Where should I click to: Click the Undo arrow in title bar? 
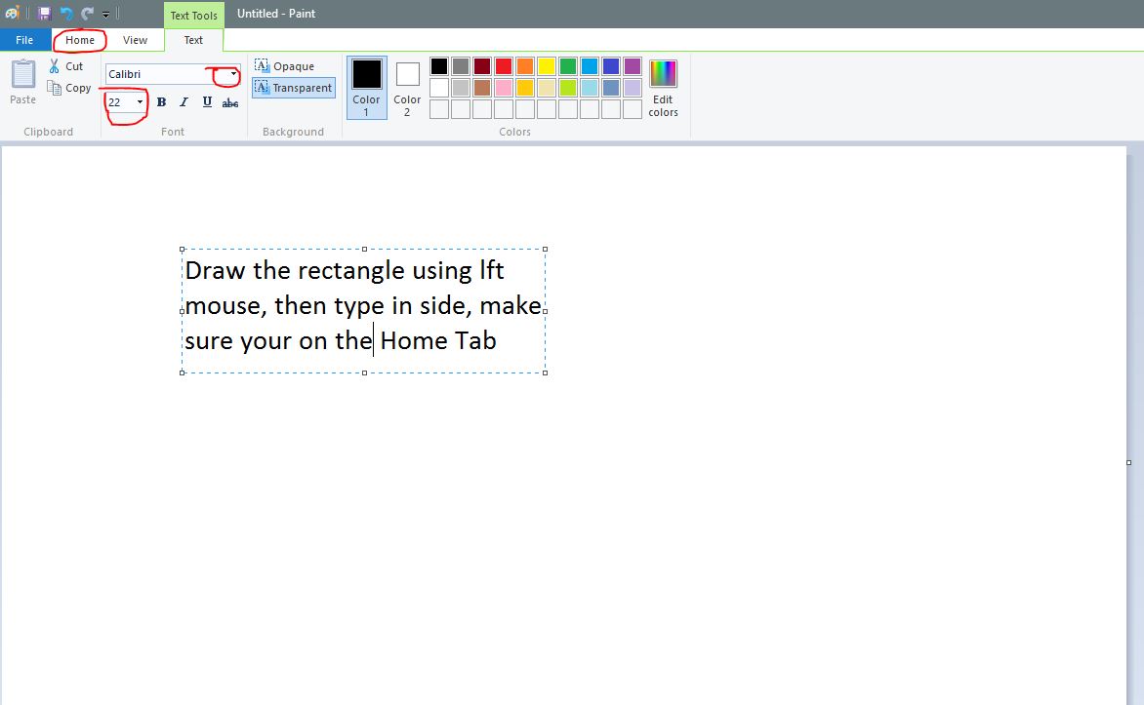66,13
